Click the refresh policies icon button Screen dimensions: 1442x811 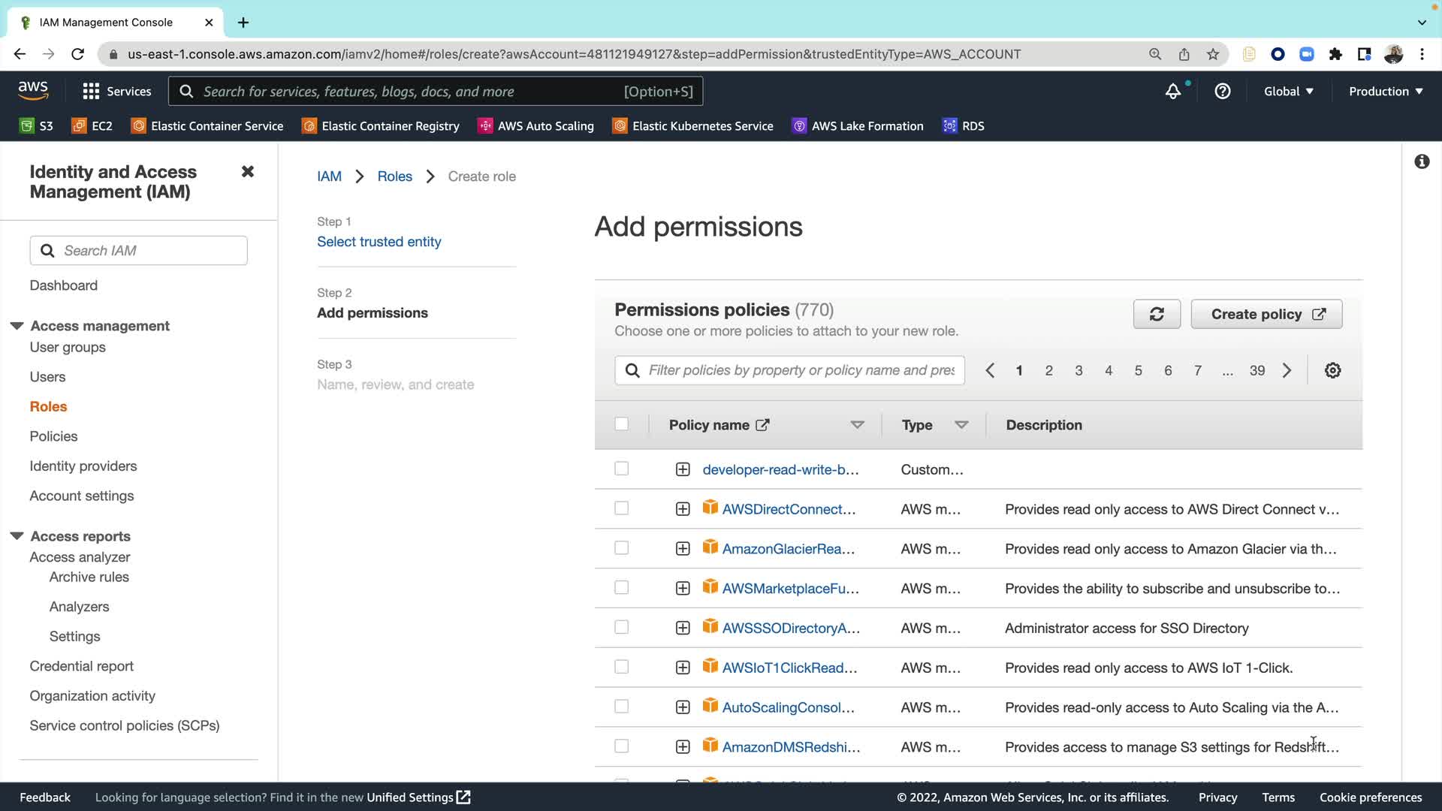(1157, 314)
